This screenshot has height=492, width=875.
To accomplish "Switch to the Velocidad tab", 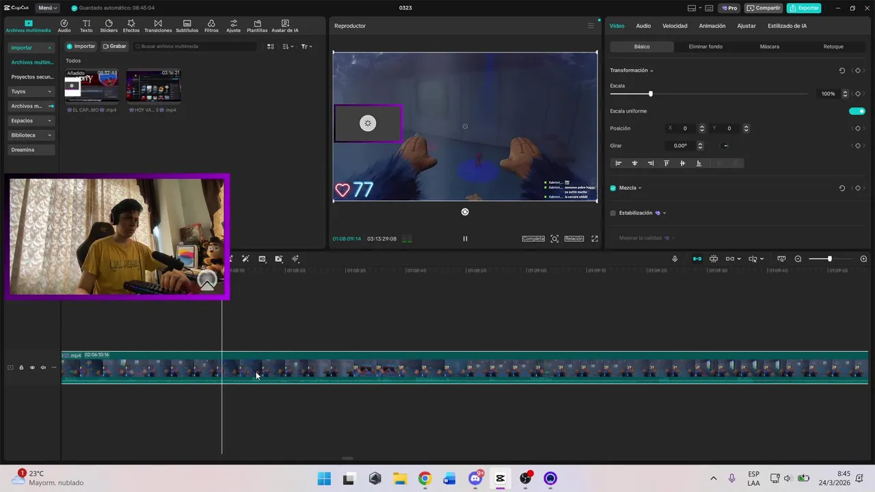I will (x=675, y=26).
